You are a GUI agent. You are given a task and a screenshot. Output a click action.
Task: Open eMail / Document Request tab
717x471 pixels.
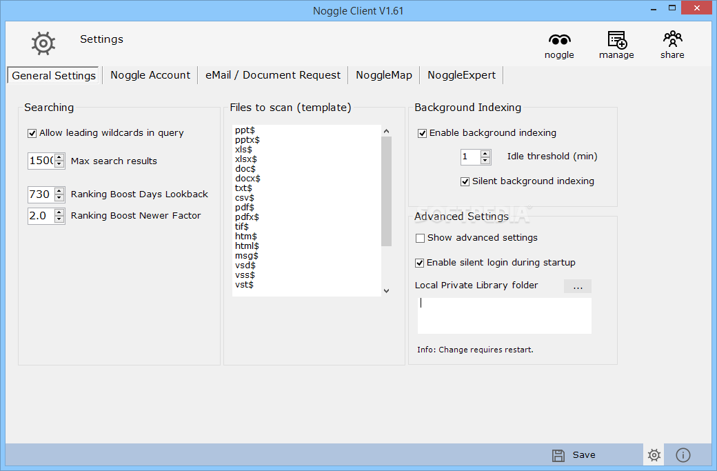272,75
